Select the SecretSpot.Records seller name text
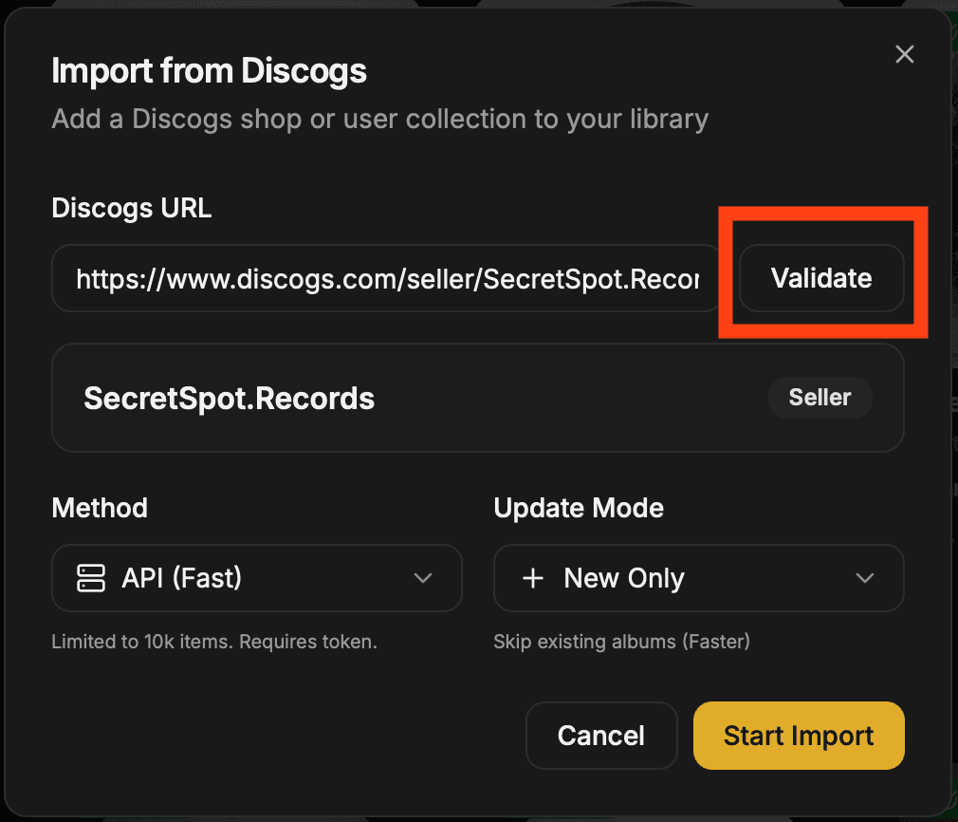Image resolution: width=958 pixels, height=822 pixels. tap(229, 398)
